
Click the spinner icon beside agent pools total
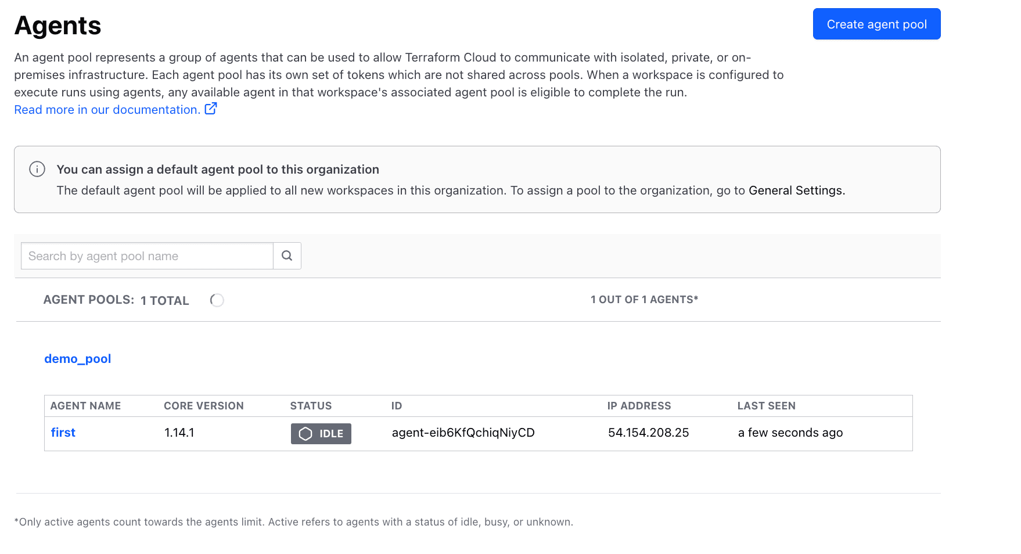(x=217, y=300)
